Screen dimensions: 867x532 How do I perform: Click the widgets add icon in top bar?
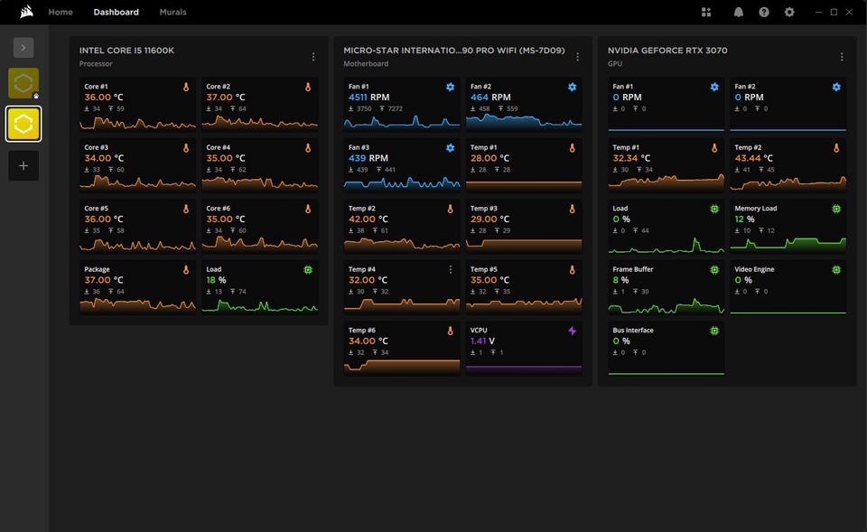tap(706, 13)
